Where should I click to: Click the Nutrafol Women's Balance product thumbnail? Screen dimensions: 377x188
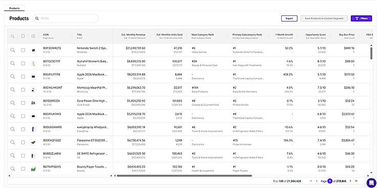[x=33, y=63]
